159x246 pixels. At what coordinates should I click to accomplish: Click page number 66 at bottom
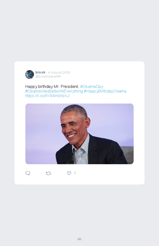79,239
